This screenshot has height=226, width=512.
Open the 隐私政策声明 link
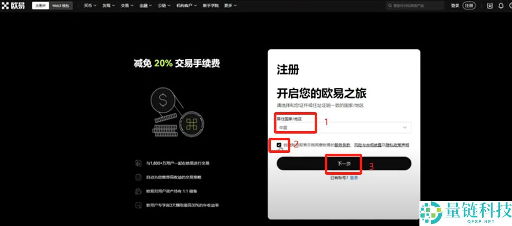(397, 145)
